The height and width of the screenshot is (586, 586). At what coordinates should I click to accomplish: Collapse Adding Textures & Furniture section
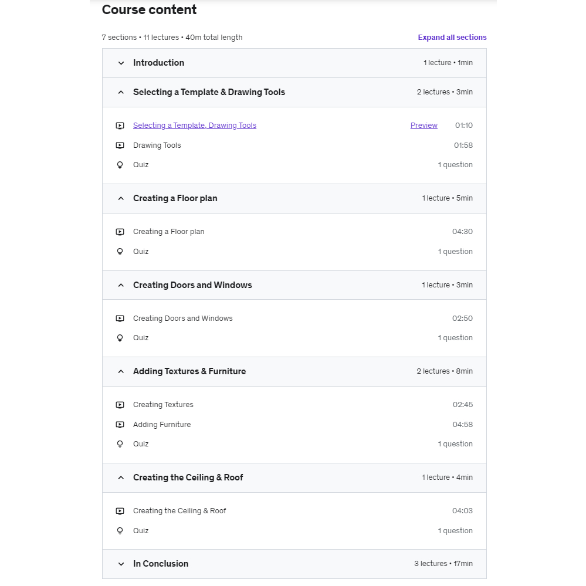pos(121,371)
